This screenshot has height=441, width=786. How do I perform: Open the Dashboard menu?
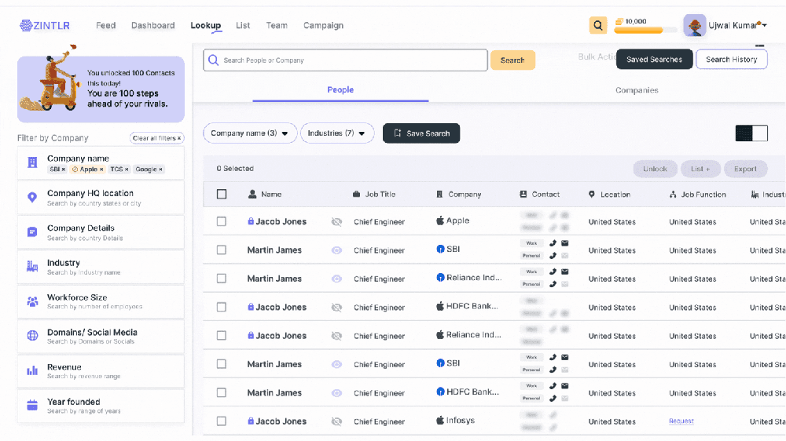click(153, 26)
